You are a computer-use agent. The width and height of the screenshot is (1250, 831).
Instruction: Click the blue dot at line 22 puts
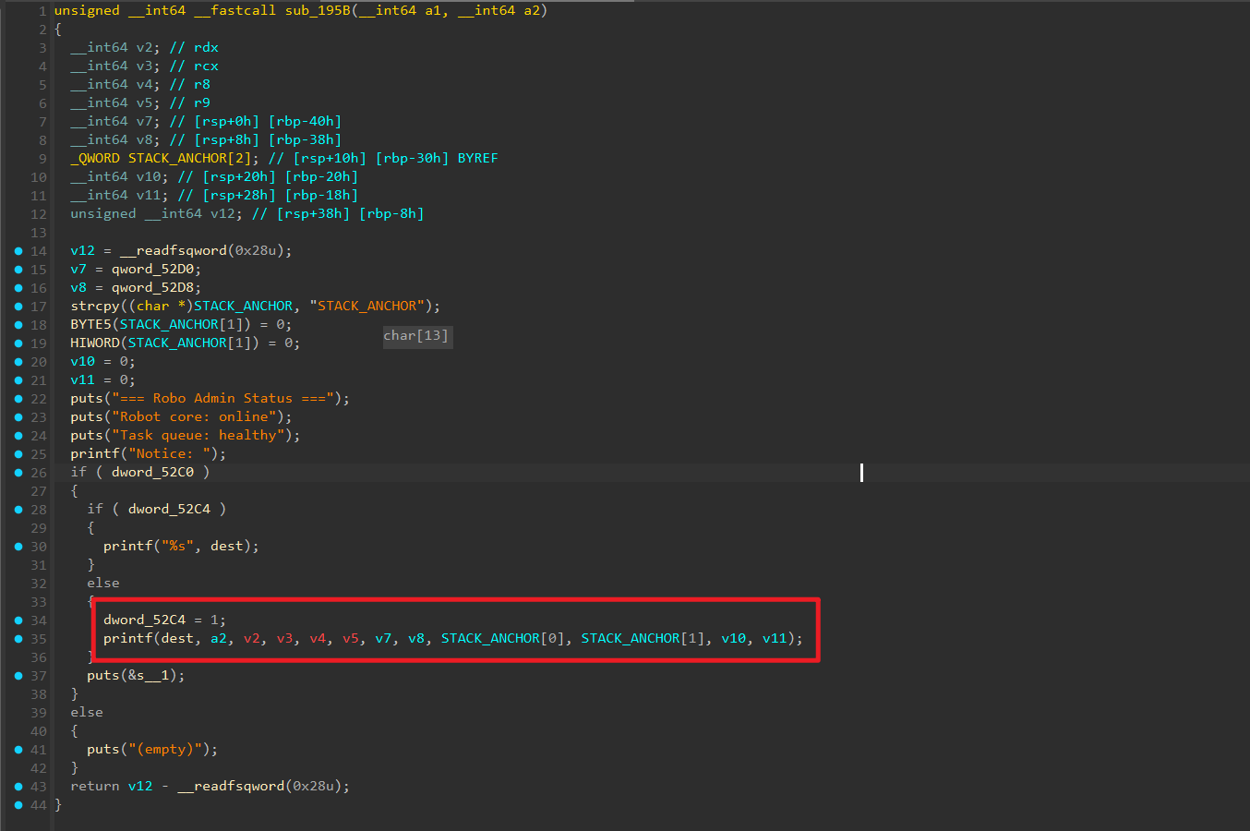[18, 399]
